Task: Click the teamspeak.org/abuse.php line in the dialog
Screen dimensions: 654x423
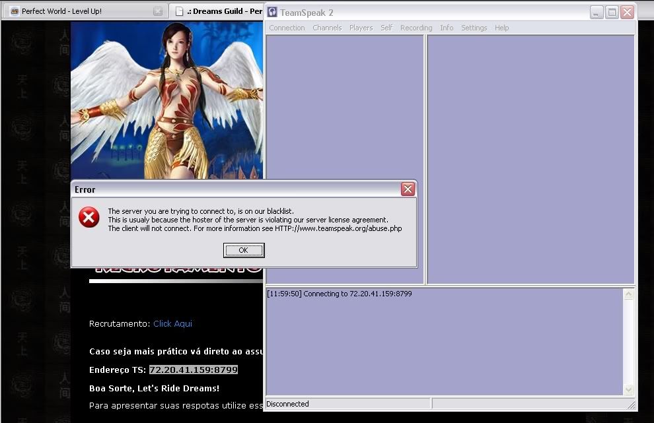Action: tap(255, 228)
